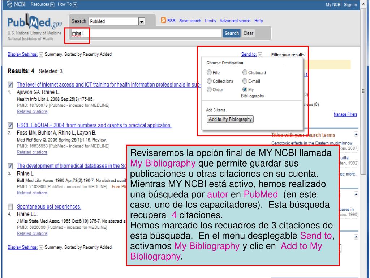Expand the top Display Settings arrow
The width and height of the screenshot is (370, 278).
(x=41, y=55)
